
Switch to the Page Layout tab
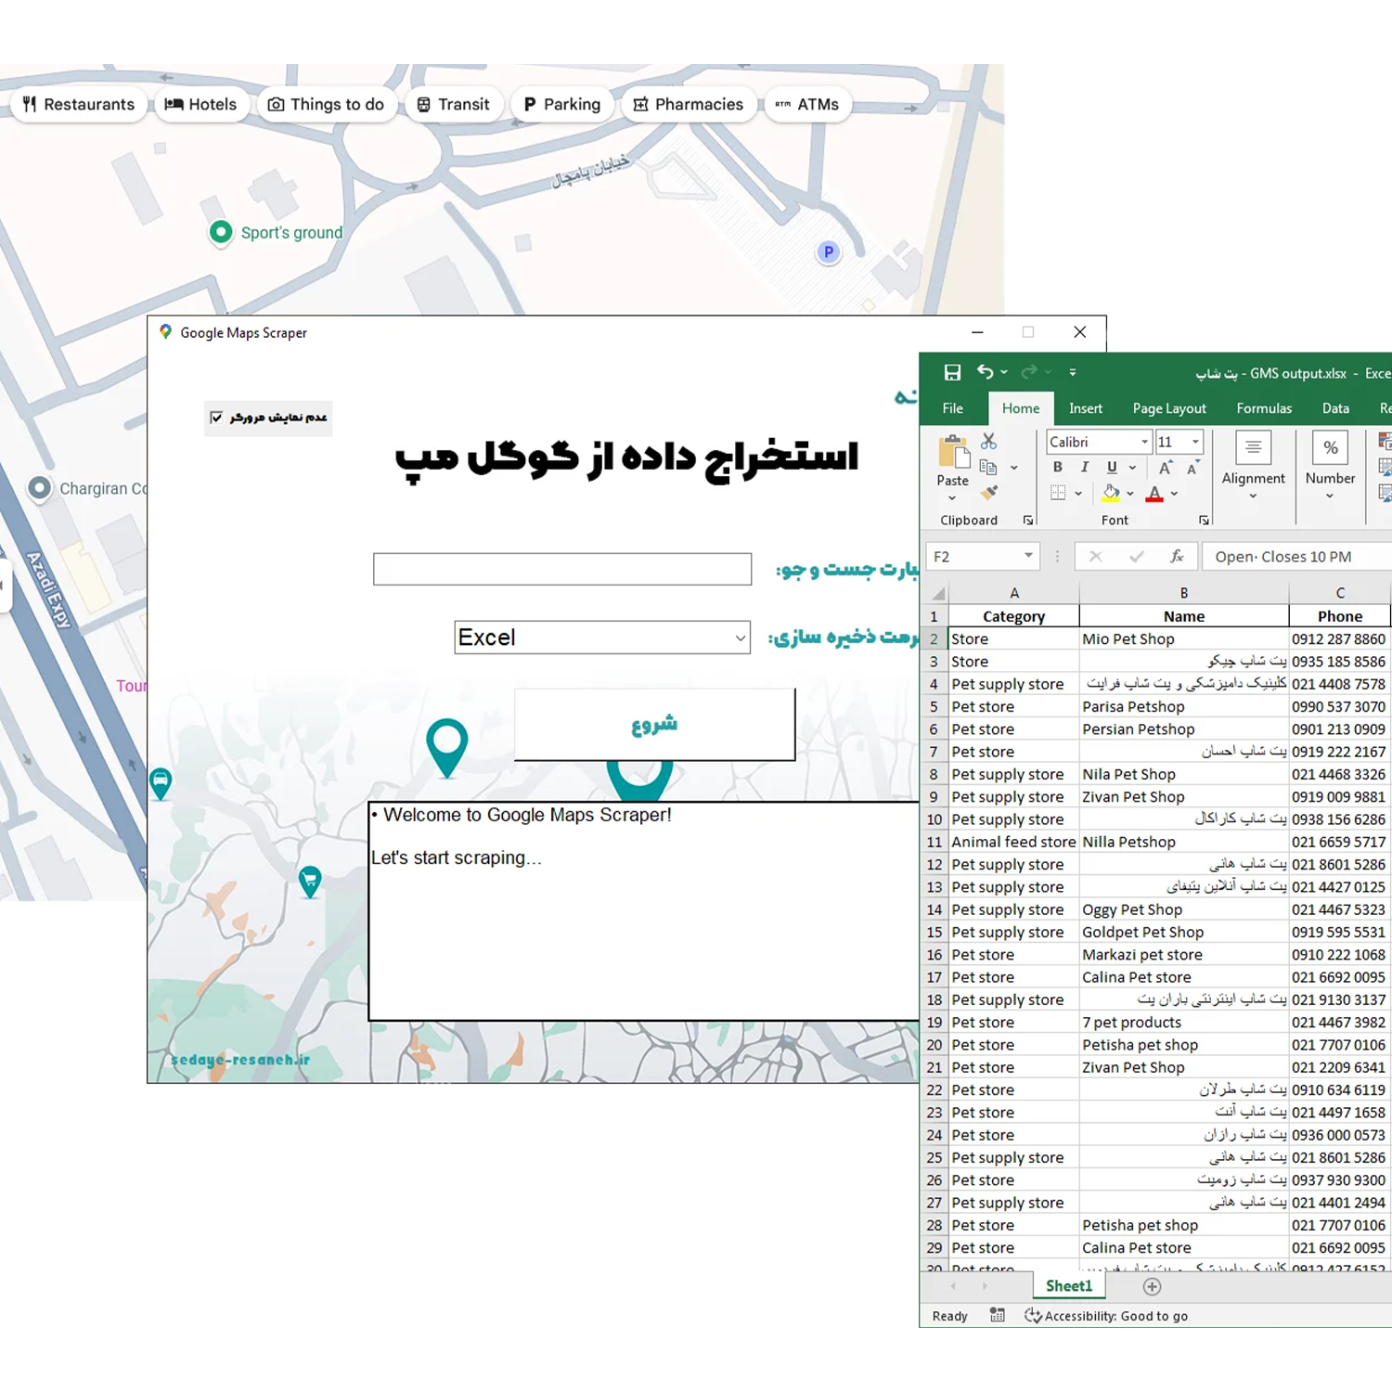[x=1169, y=408]
